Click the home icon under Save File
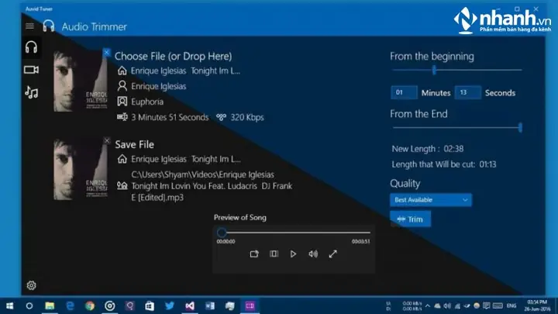The image size is (558, 314). pos(122,159)
